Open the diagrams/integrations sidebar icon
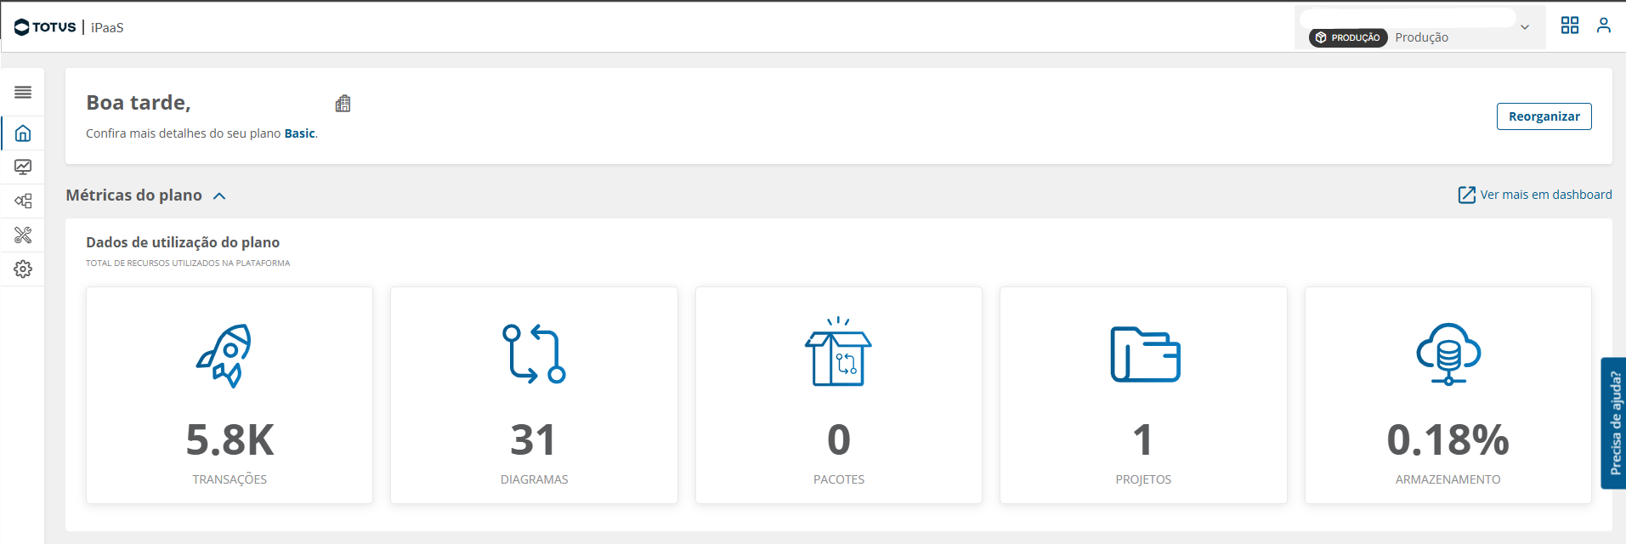Screen dimensions: 1626x544 (23, 201)
